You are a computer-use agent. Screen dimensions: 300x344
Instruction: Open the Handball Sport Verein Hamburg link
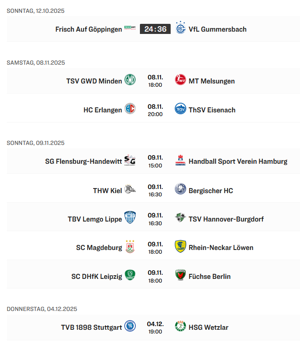click(238, 161)
